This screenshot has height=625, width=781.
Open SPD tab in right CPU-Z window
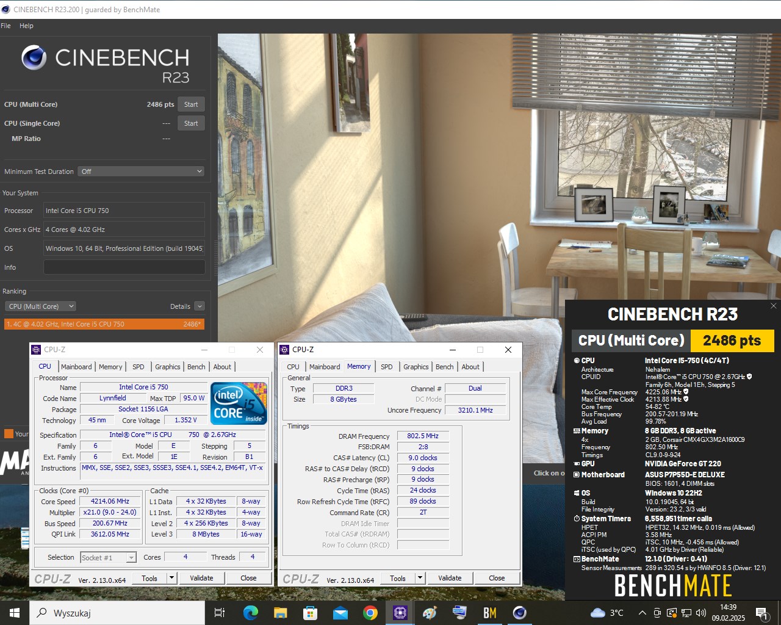click(387, 367)
